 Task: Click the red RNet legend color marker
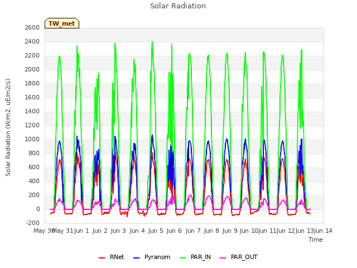(x=102, y=258)
